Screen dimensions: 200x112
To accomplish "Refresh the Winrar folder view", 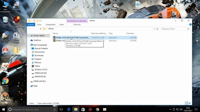I will (157, 29).
